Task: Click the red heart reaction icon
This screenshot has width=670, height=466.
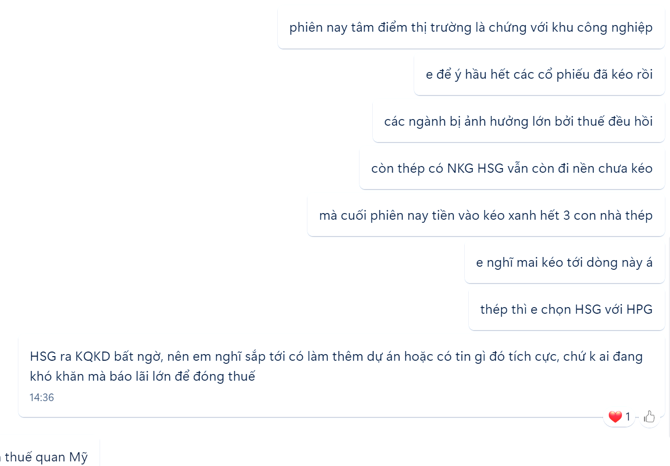Action: 615,417
